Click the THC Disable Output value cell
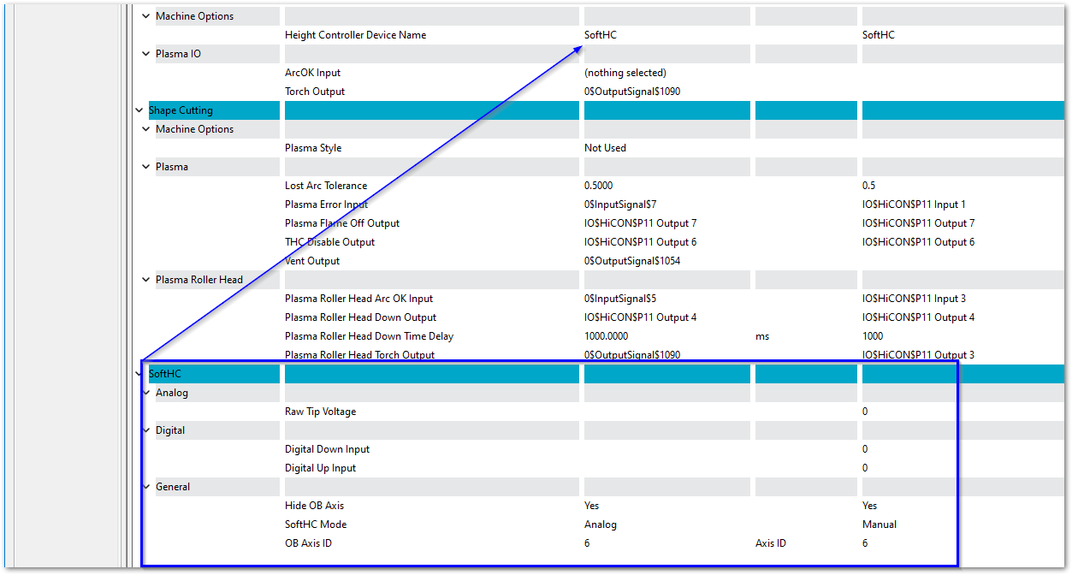This screenshot has height=575, width=1072. pos(640,242)
